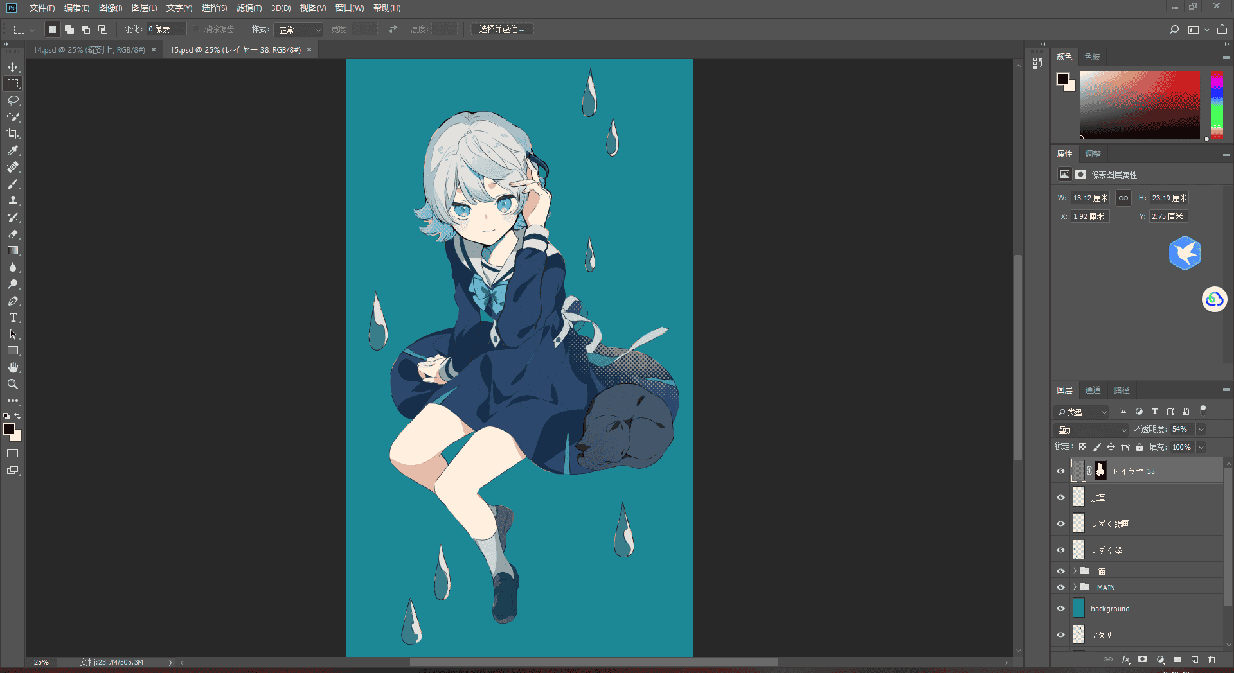Select the Clone Stamp tool
The height and width of the screenshot is (673, 1234).
13,200
